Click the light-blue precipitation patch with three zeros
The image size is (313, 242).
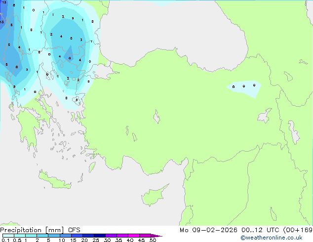coord(244,89)
